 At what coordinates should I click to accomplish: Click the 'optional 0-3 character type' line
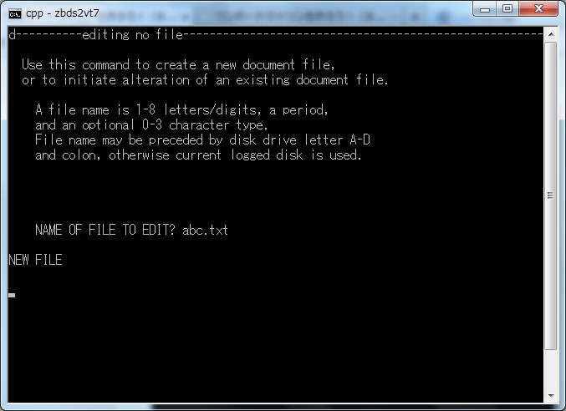(x=151, y=124)
